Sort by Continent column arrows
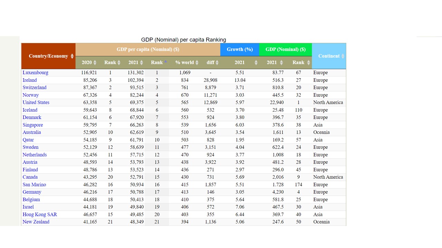 [343, 56]
